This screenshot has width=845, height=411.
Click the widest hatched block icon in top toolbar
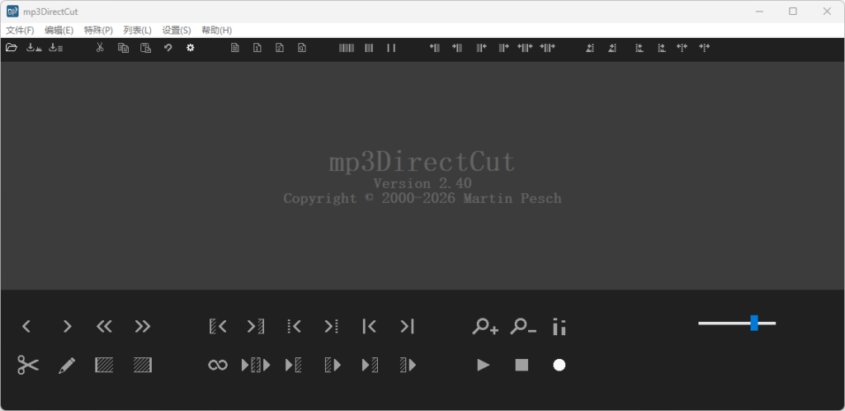(347, 48)
